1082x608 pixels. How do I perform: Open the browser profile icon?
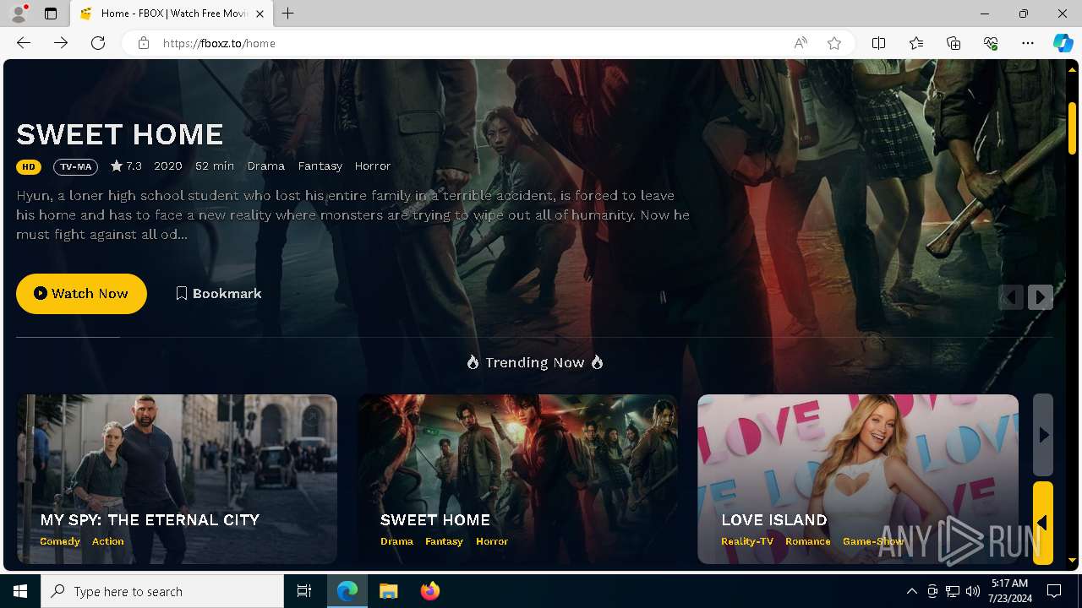(19, 14)
